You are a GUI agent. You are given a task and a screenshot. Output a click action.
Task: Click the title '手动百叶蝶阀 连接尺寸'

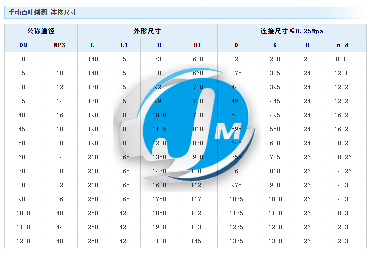tap(42, 12)
